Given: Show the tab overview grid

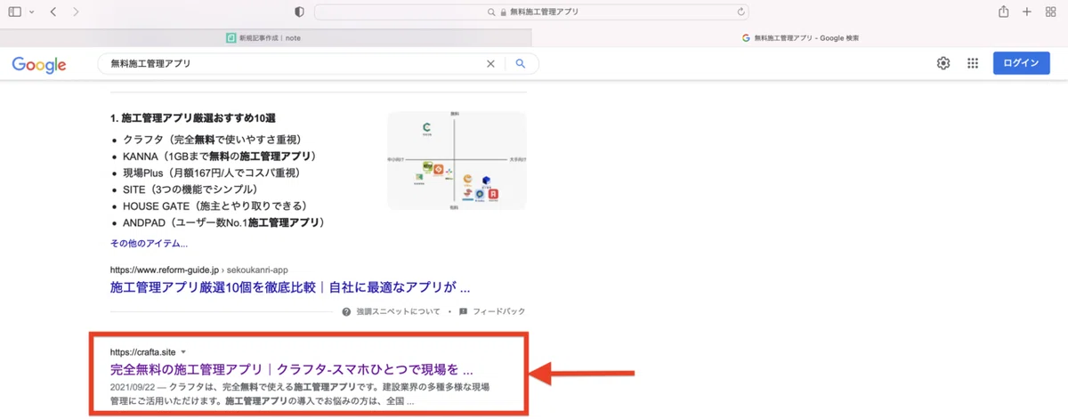Looking at the screenshot, I should pos(1050,12).
